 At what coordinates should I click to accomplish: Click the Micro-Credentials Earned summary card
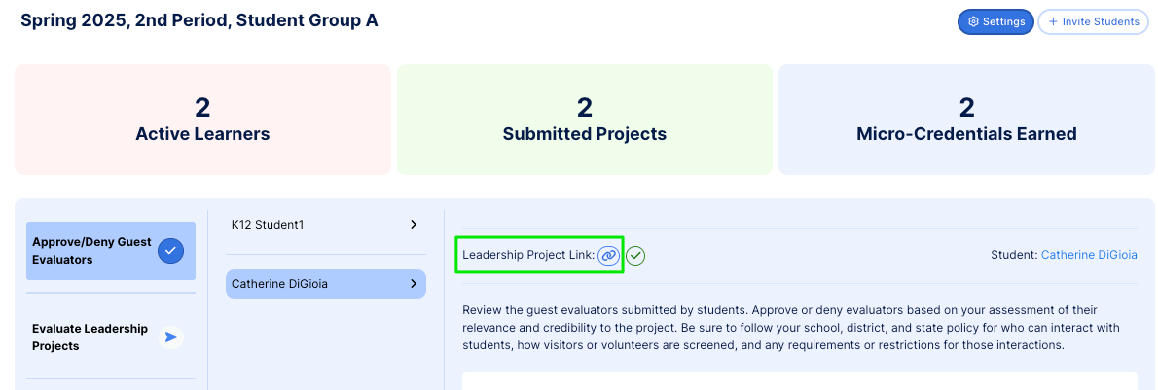coord(966,120)
